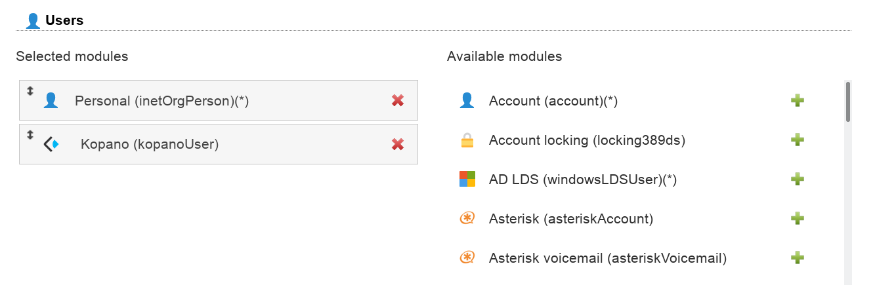The height and width of the screenshot is (285, 896).
Task: Click the Personal module reorder handle
Action: (x=30, y=91)
